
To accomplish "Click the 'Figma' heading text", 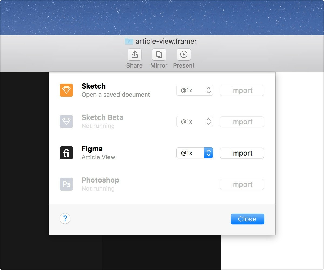I will [92, 149].
